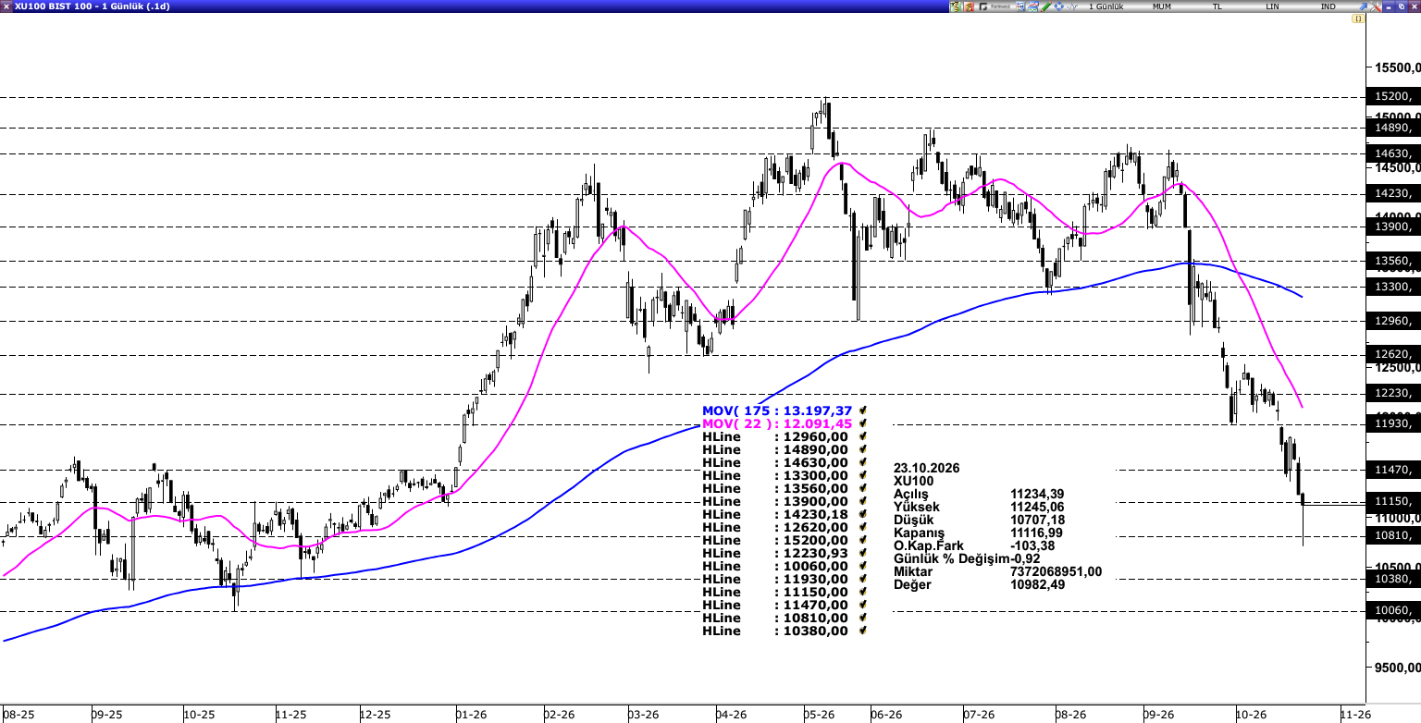Toggle the HLine 15200,00 checkmark

[862, 540]
